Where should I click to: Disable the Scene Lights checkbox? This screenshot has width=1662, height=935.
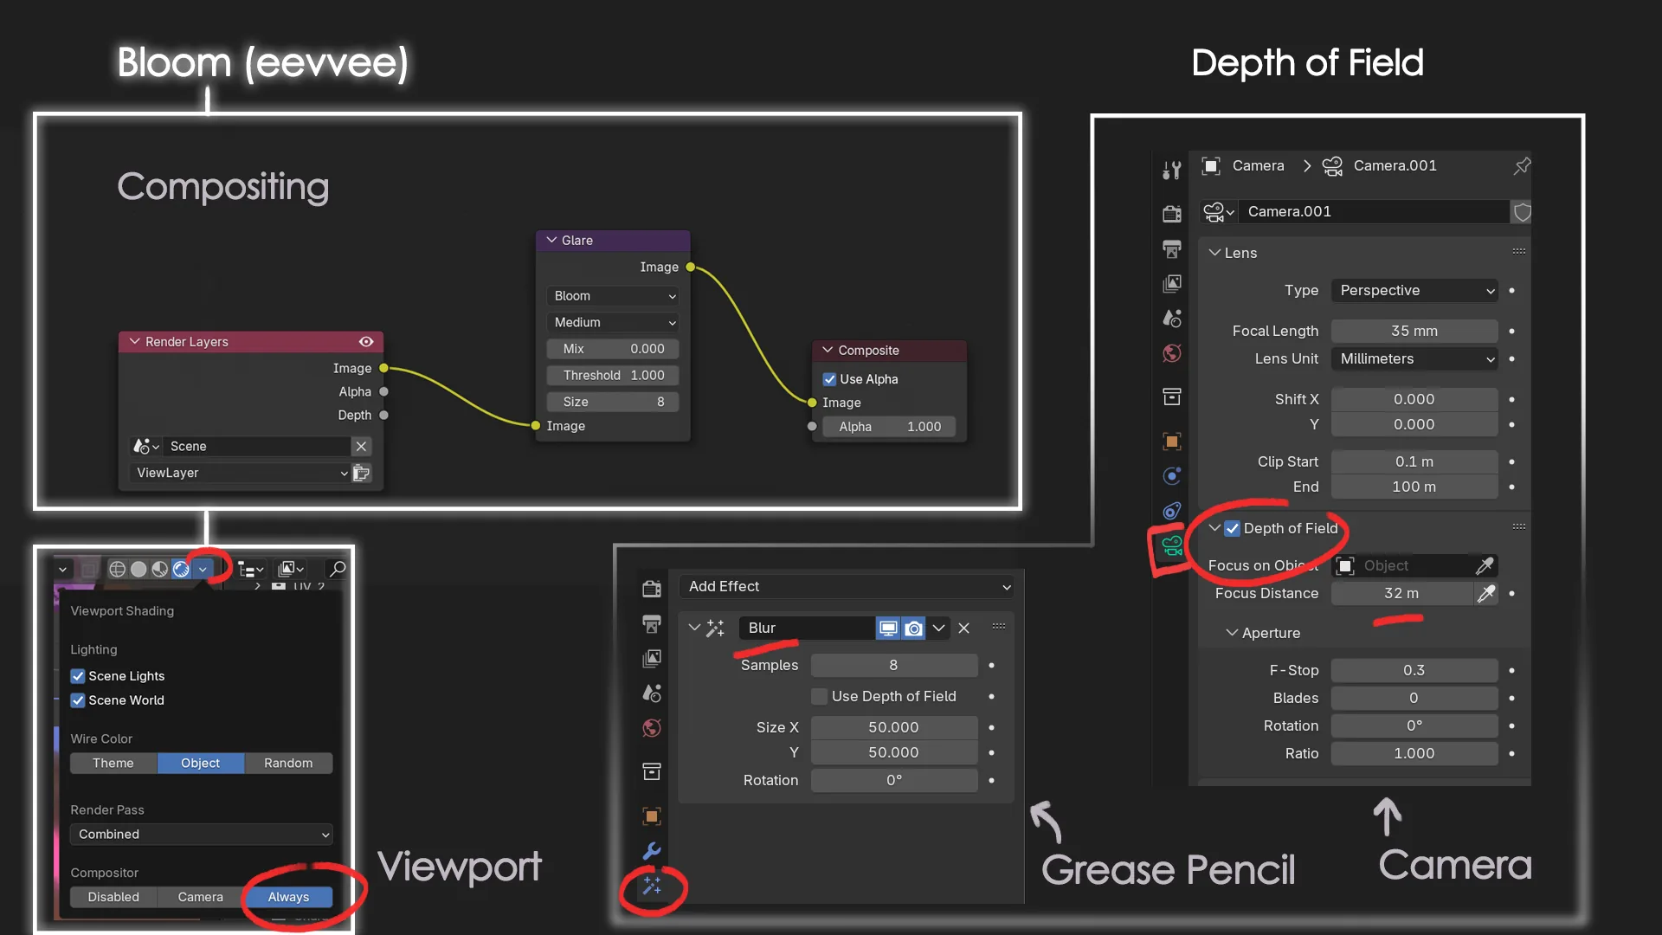click(78, 676)
